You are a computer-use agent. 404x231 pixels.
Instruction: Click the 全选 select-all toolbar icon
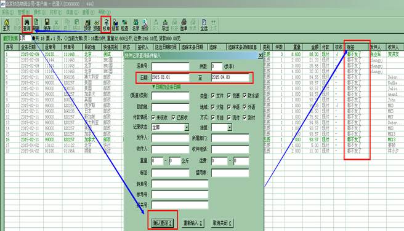(x=204, y=25)
